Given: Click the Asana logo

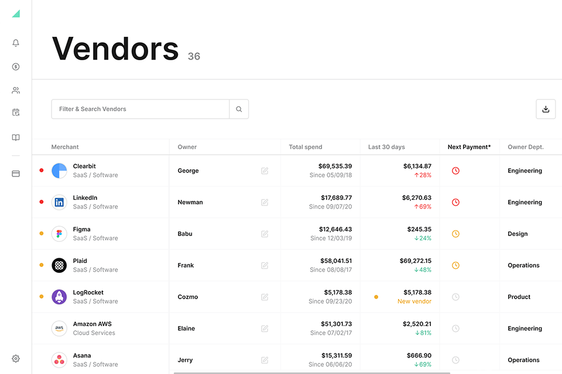Looking at the screenshot, I should click(x=59, y=360).
